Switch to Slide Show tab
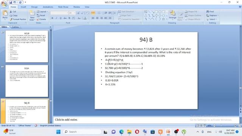Viewport: 242px width, 136px height. click(63, 7)
